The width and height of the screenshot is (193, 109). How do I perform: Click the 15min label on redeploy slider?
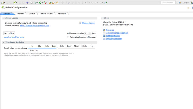pyautogui.click(x=77, y=46)
